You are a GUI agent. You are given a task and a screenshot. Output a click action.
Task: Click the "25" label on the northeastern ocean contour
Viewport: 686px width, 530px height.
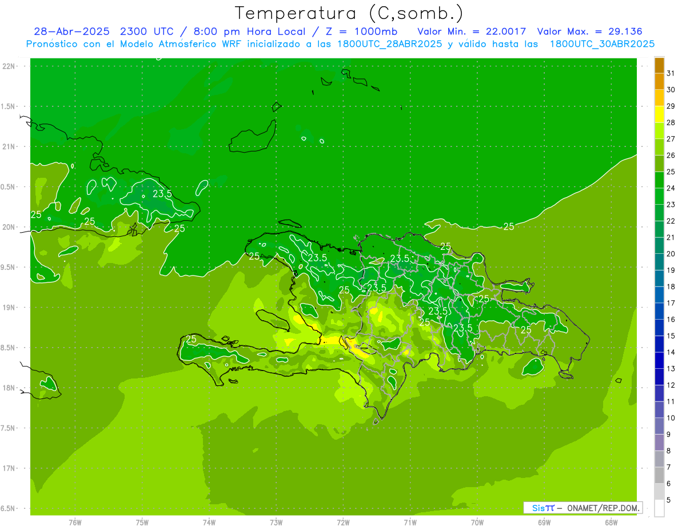(508, 226)
